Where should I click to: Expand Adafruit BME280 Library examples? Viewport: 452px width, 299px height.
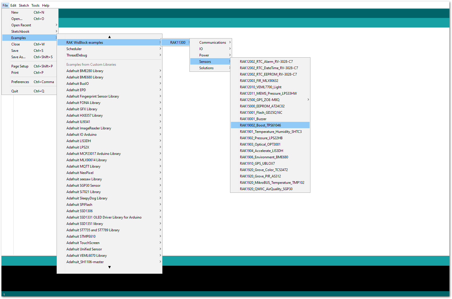pyautogui.click(x=109, y=71)
